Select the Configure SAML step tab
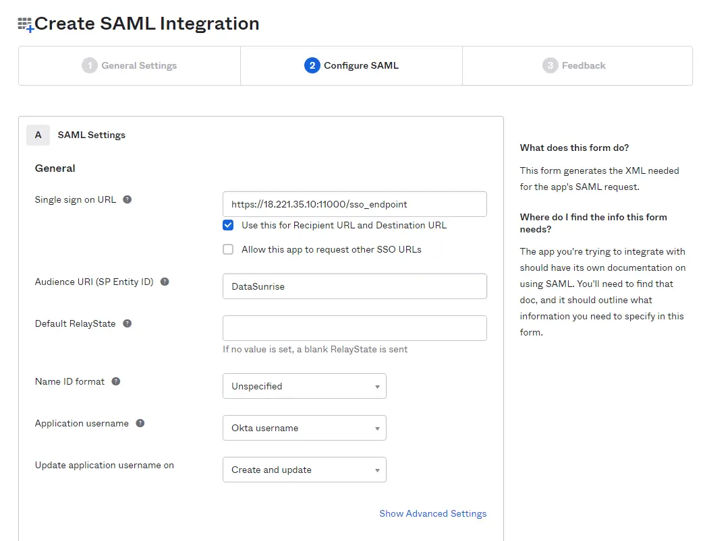The width and height of the screenshot is (705, 541). (x=351, y=65)
